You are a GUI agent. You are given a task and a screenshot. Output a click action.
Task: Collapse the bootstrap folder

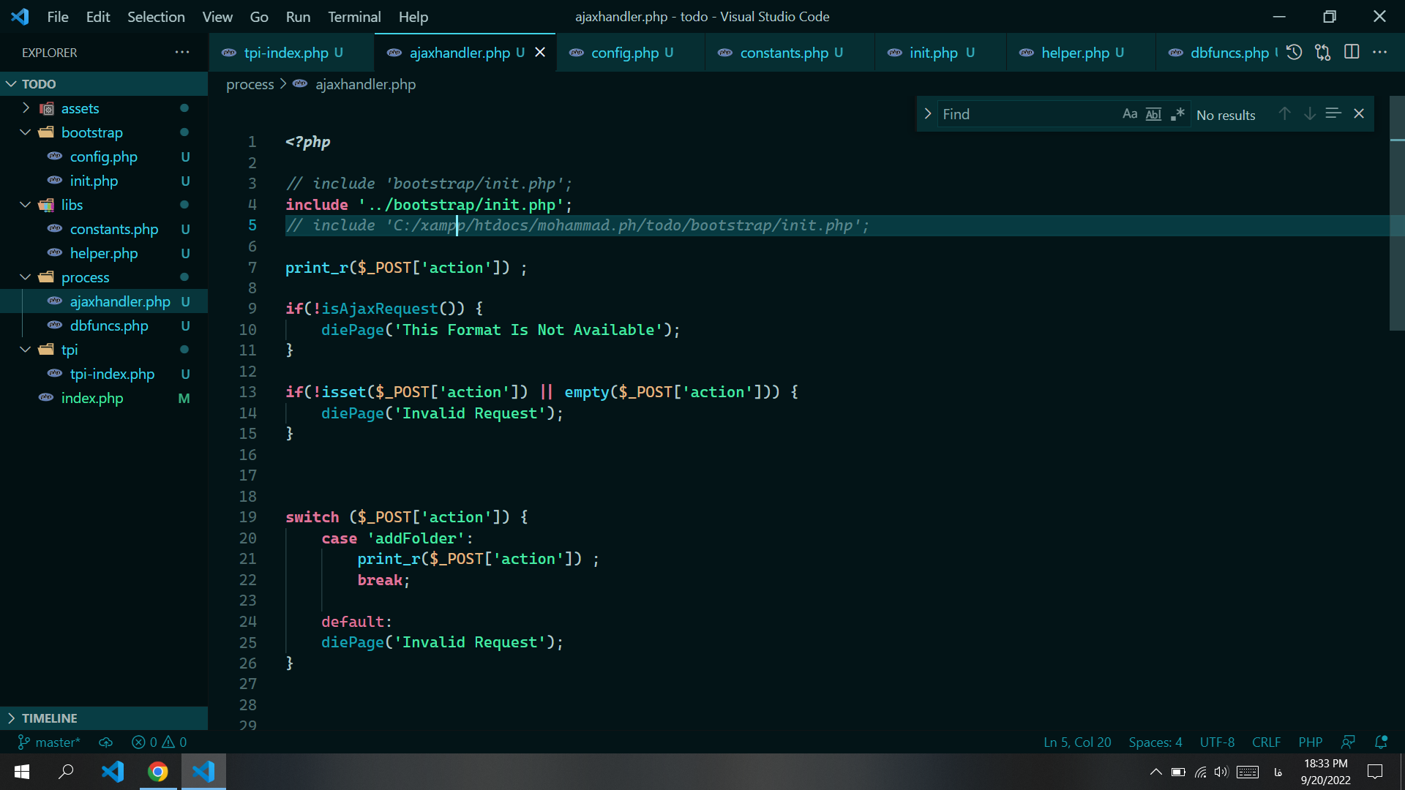[104, 132]
